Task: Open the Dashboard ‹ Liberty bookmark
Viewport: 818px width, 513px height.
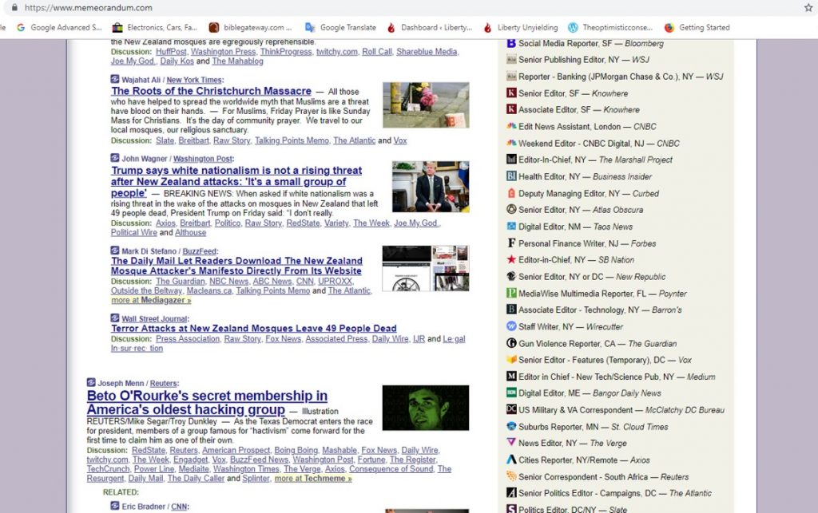Action: coord(429,28)
